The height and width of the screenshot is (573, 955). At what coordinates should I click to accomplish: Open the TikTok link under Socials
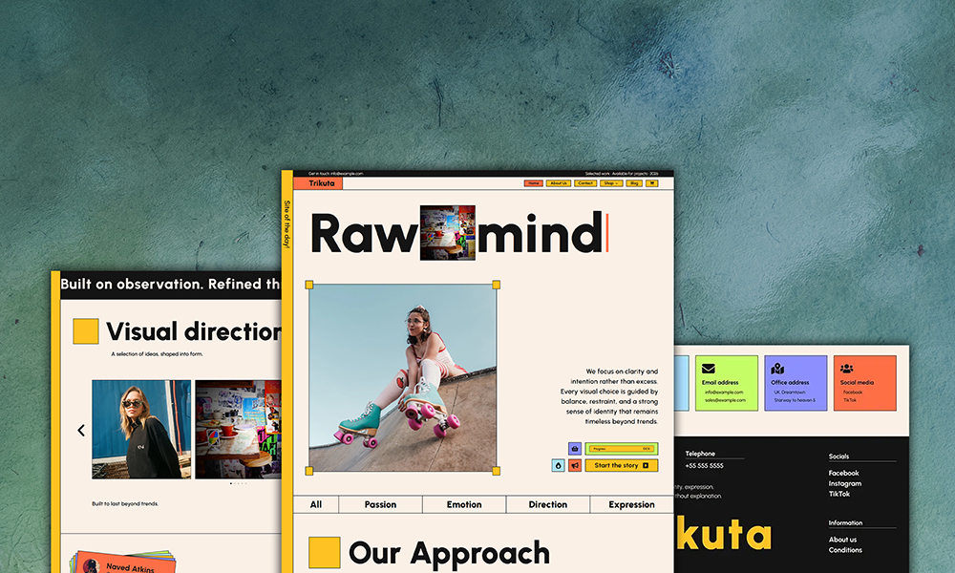point(838,494)
